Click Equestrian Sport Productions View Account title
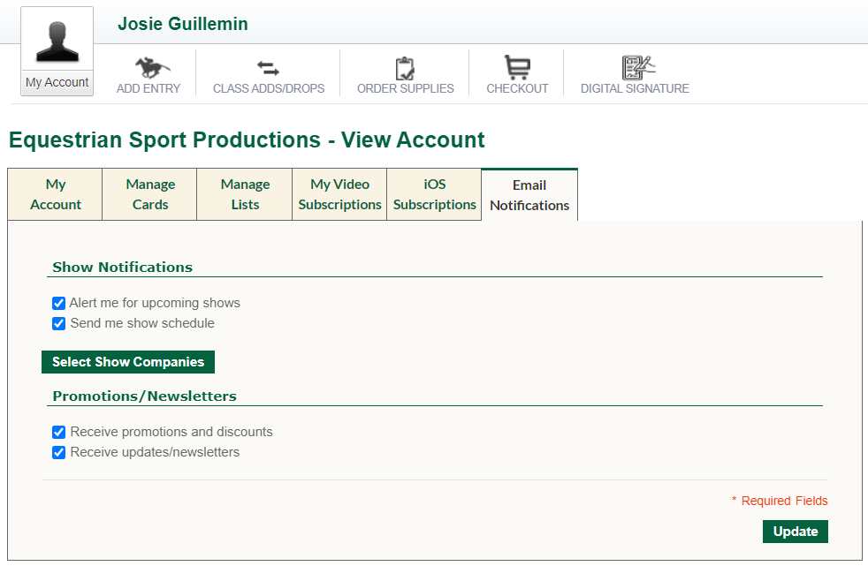Screen dimensions: 868x566 (247, 140)
